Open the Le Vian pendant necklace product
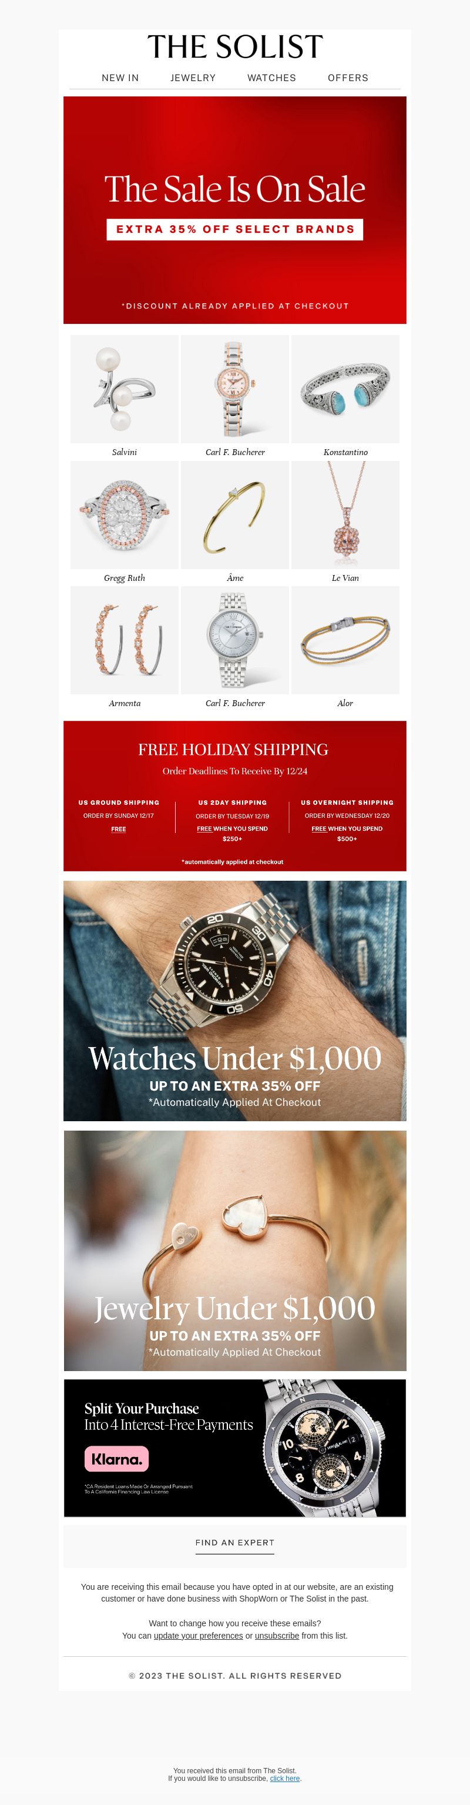This screenshot has height=1805, width=470. pyautogui.click(x=345, y=514)
